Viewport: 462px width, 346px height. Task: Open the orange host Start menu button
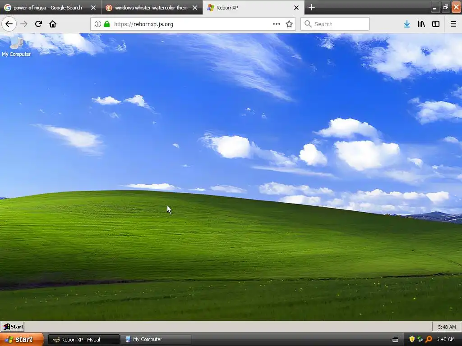coord(21,340)
